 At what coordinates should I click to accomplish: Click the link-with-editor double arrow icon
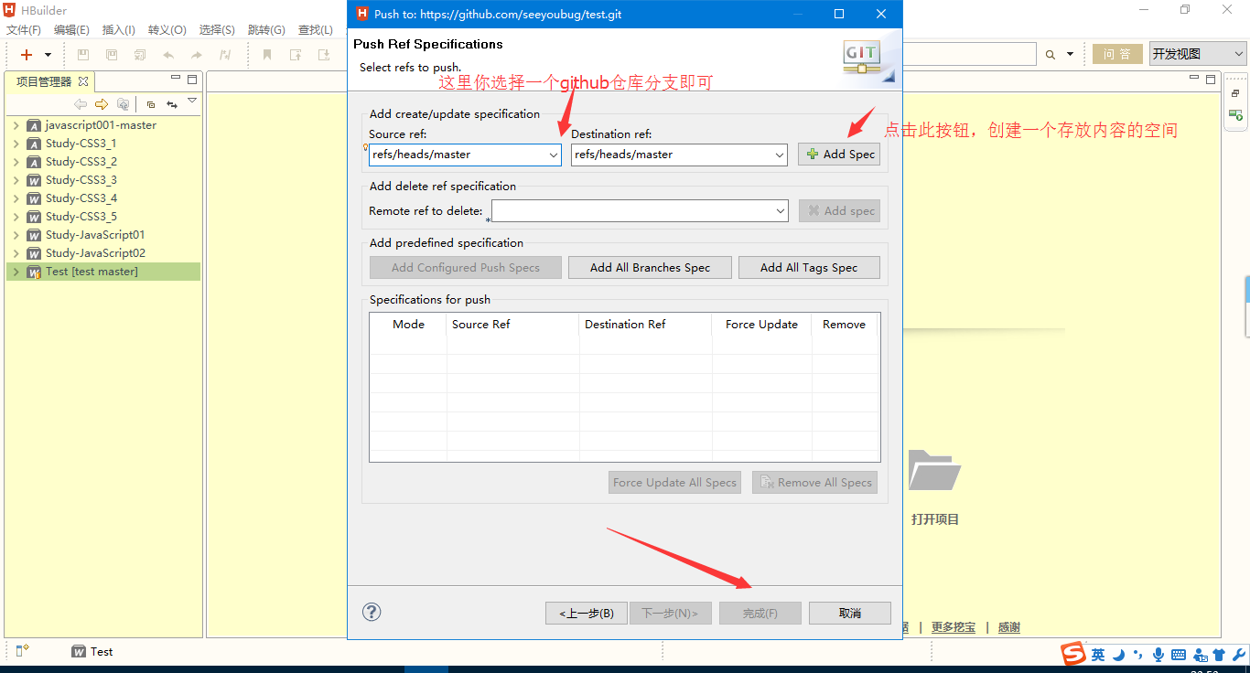click(171, 104)
